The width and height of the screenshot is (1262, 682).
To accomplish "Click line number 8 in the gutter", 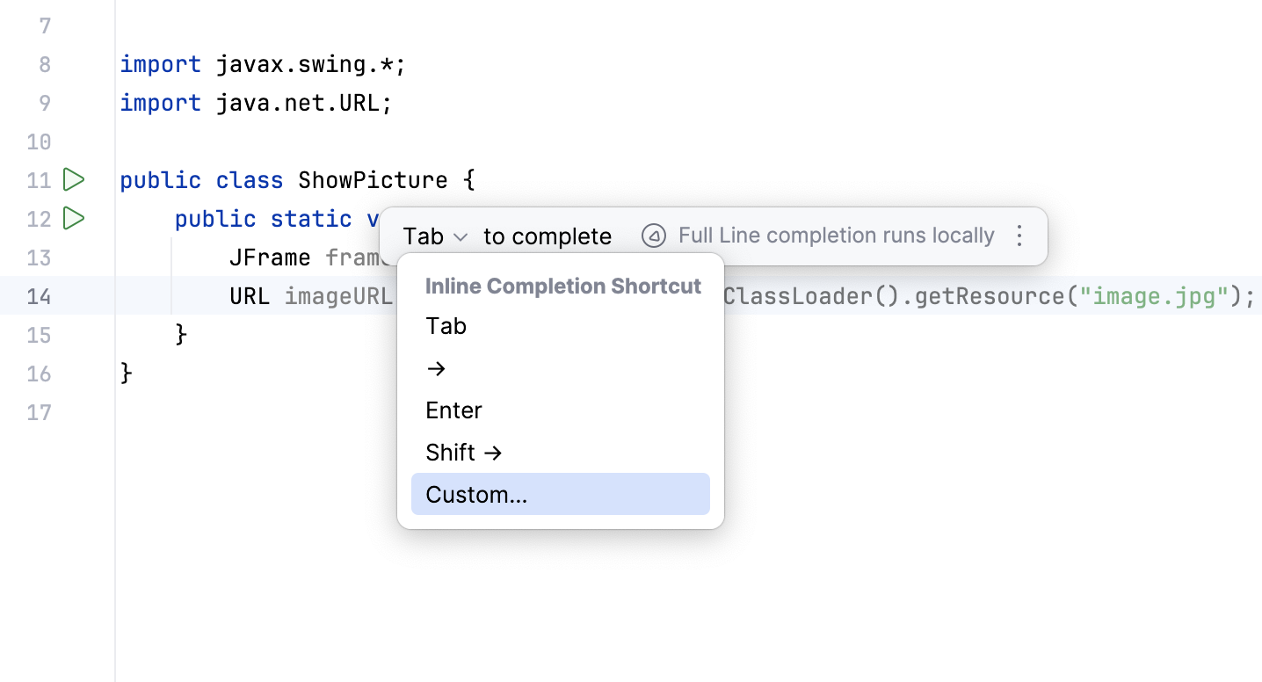I will pyautogui.click(x=43, y=63).
